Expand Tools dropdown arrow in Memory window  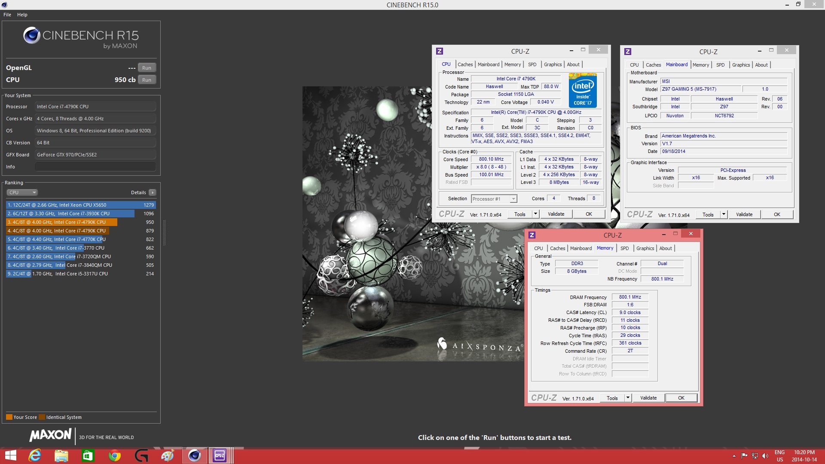[628, 398]
